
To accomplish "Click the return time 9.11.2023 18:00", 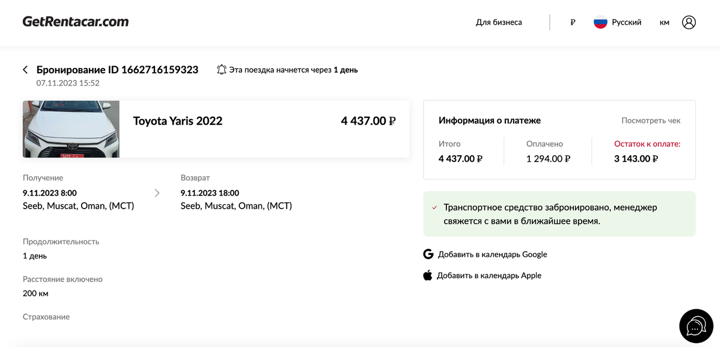I will tap(210, 193).
